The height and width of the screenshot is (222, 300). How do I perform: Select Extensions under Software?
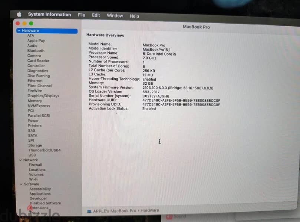coord(39,208)
